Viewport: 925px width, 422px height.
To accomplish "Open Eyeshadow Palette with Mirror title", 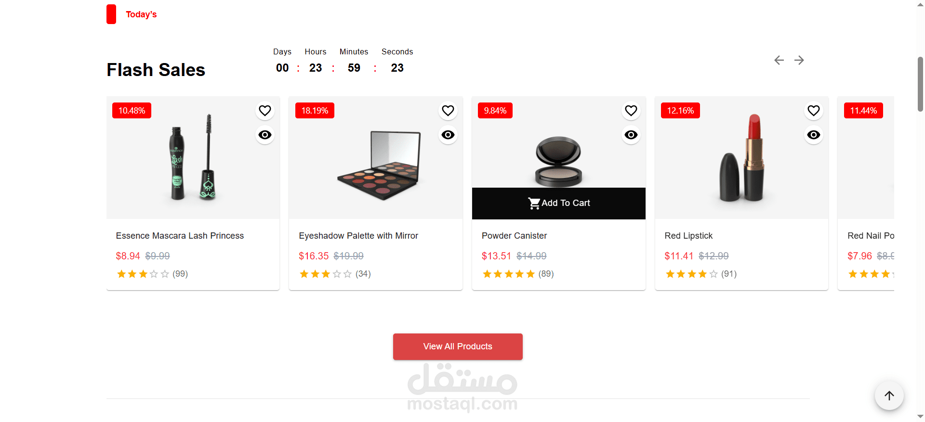I will (358, 236).
